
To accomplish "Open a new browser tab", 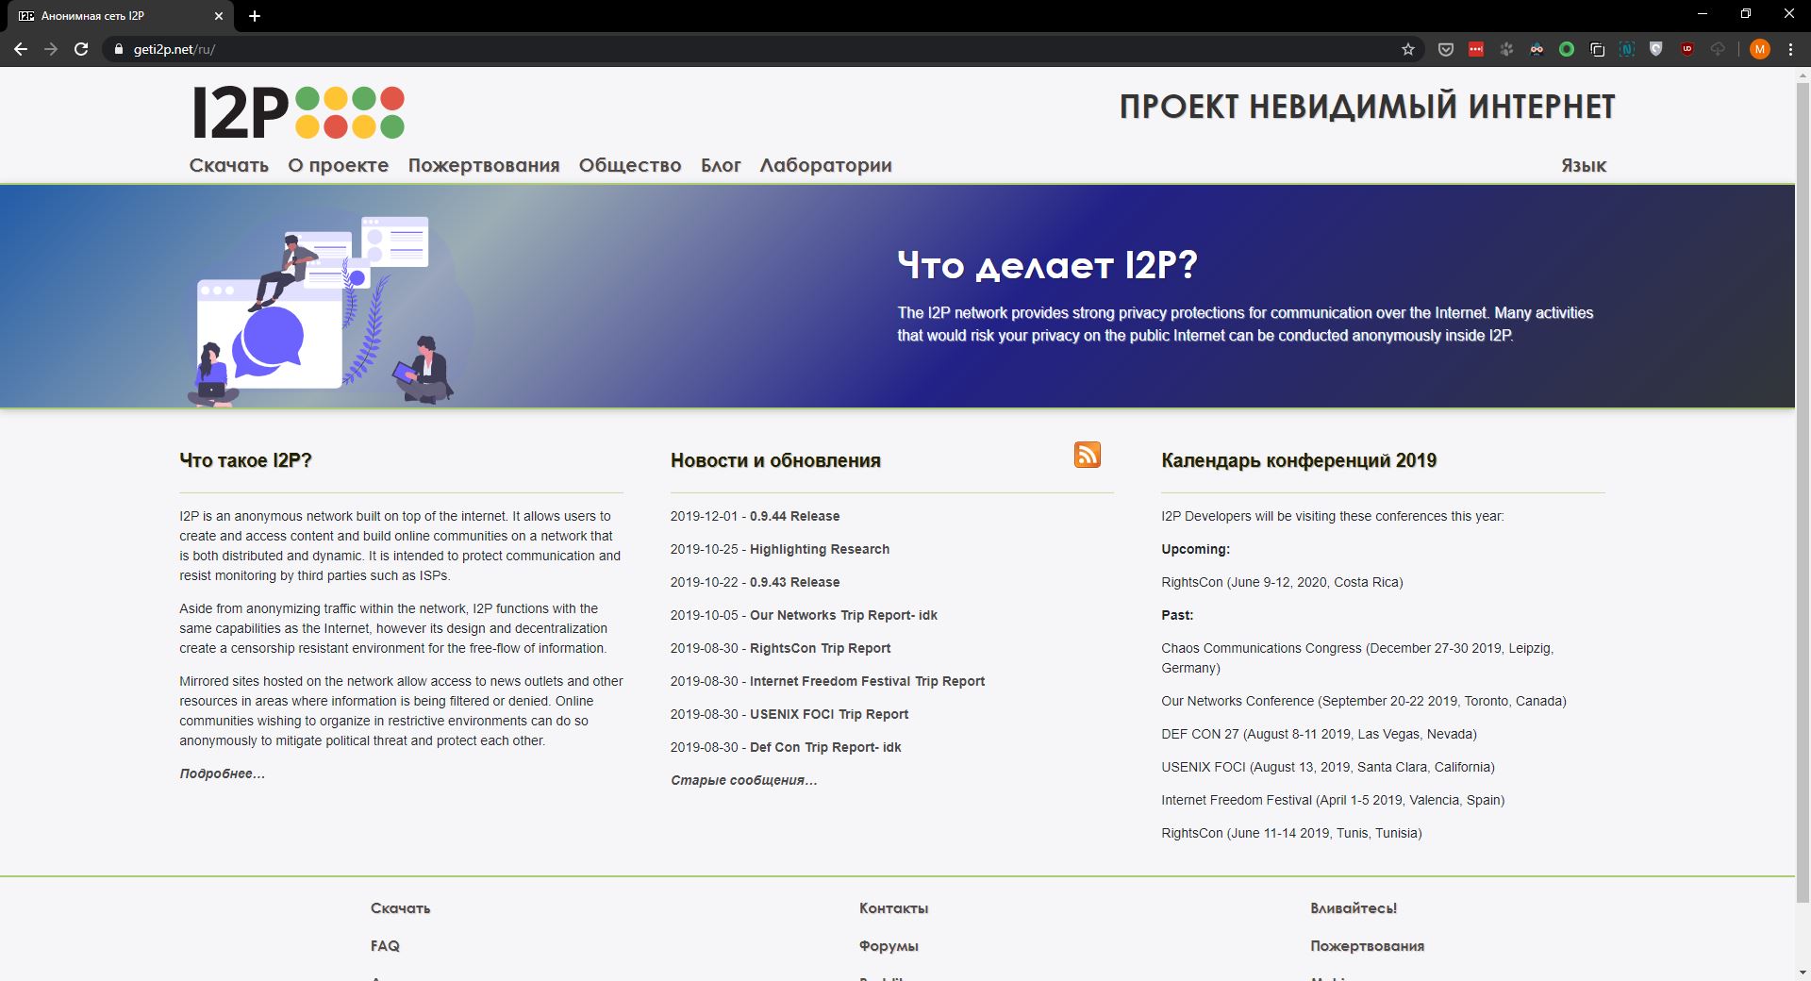I will coord(255,16).
